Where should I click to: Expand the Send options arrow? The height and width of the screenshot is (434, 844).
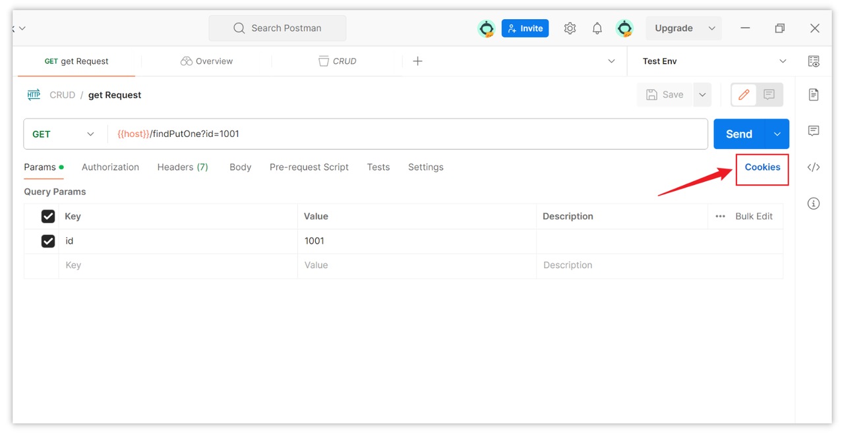(x=777, y=134)
